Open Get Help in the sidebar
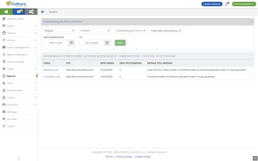This screenshot has width=258, height=161. pos(19,119)
